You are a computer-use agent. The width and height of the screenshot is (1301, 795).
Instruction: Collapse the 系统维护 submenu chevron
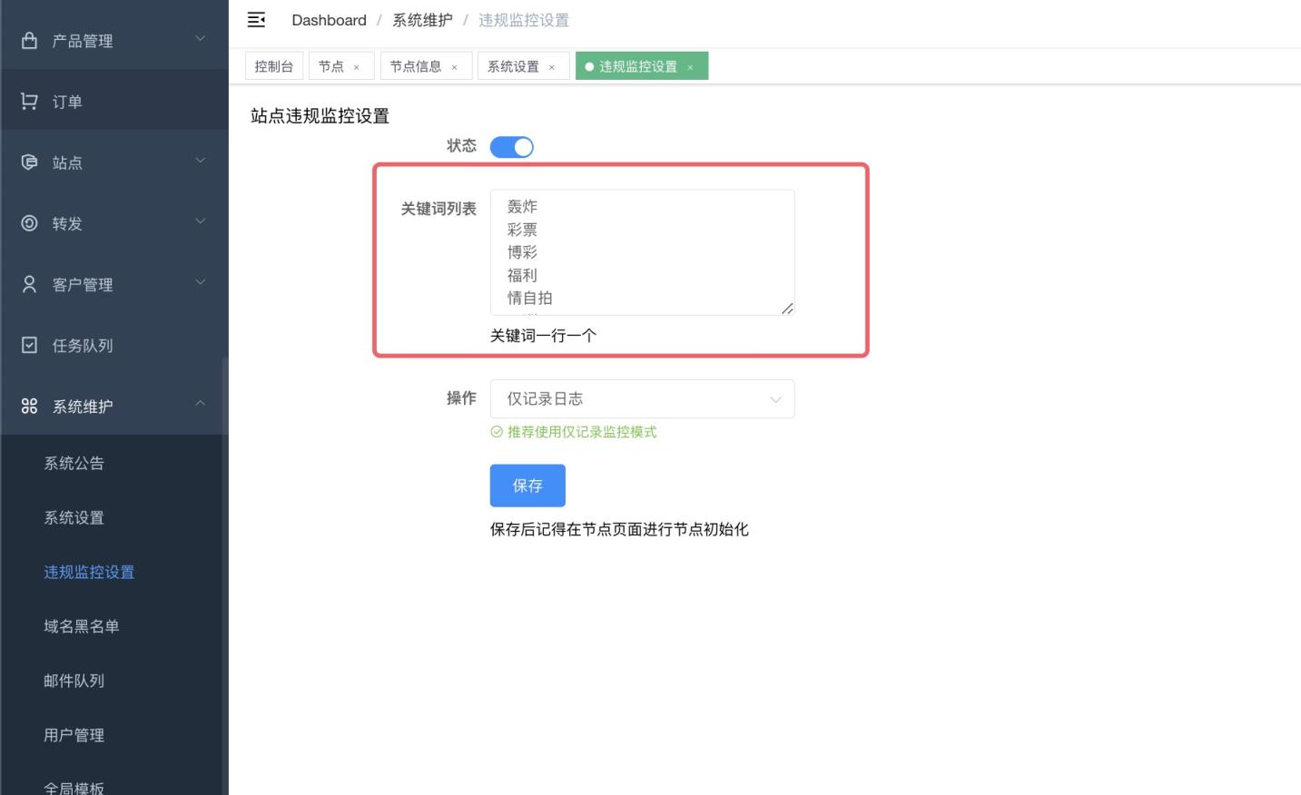200,405
